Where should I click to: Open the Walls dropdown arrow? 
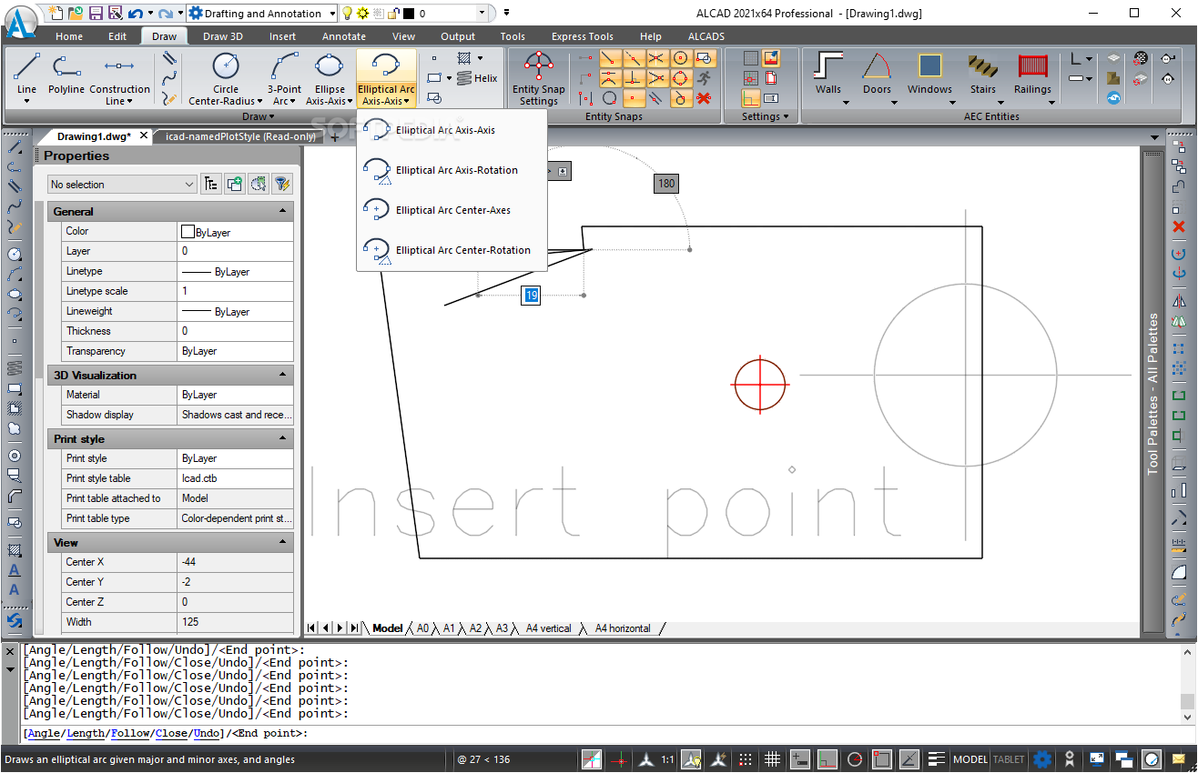tap(847, 102)
